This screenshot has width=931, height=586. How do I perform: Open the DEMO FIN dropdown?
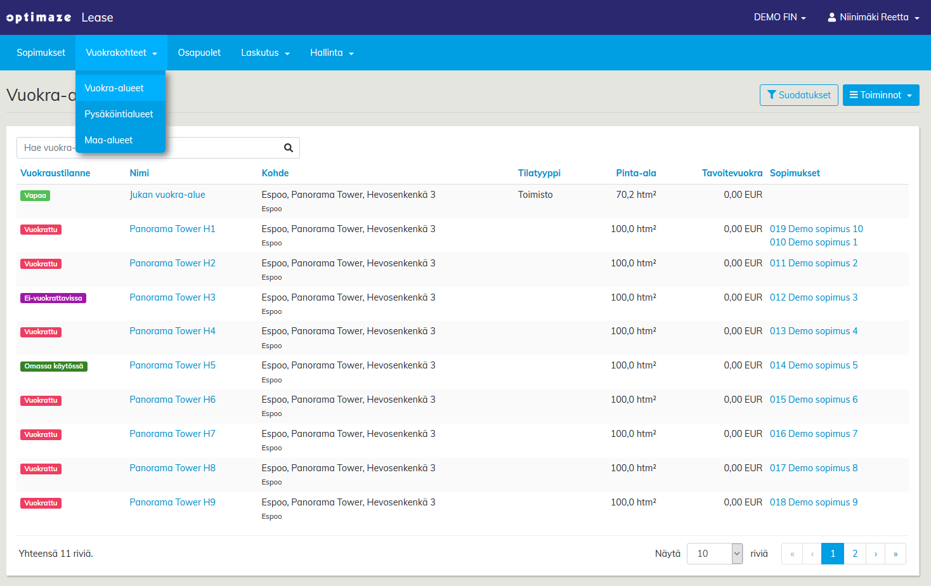click(779, 17)
